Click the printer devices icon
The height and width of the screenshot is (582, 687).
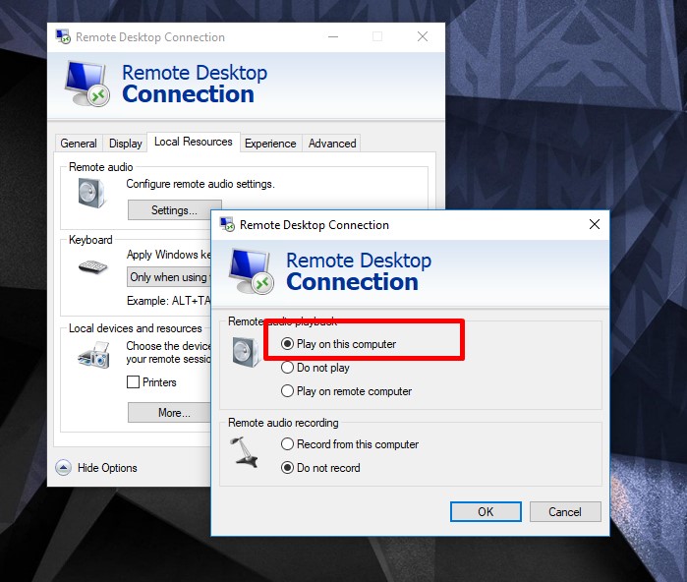click(x=93, y=356)
